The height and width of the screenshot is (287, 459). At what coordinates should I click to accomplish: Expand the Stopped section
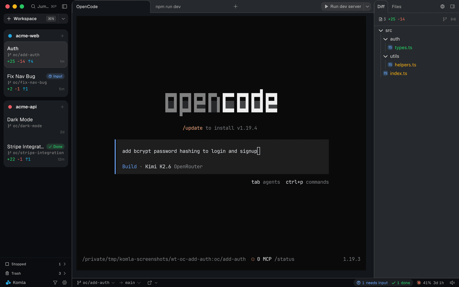pos(36,264)
